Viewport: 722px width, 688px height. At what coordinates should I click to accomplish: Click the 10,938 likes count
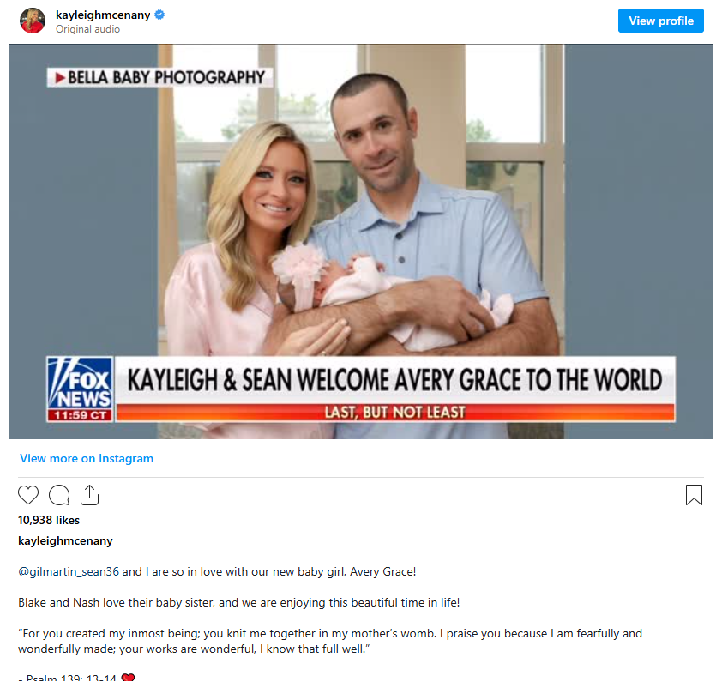tap(49, 520)
